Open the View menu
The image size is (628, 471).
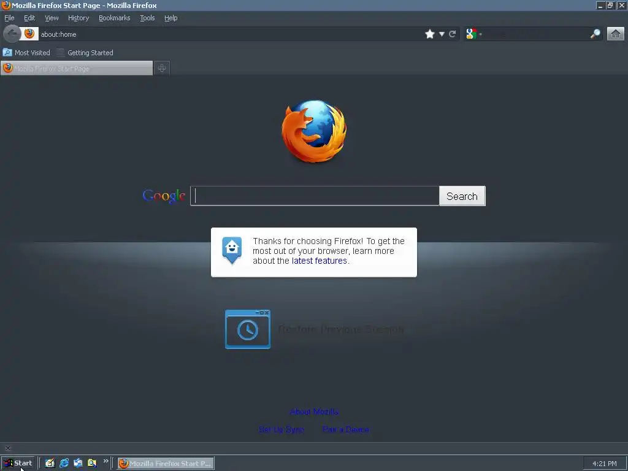(x=52, y=18)
